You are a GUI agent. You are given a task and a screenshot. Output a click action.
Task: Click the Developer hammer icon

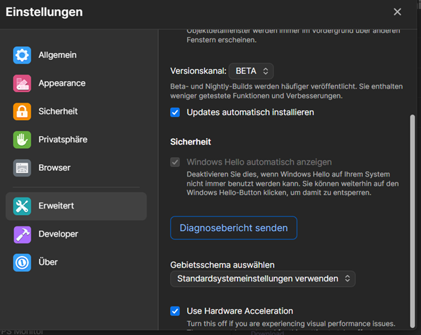pos(22,234)
